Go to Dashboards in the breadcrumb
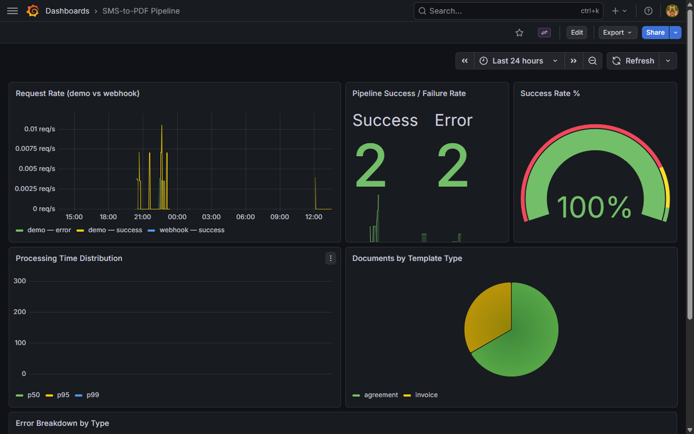Viewport: 694px width, 434px height. tap(67, 11)
